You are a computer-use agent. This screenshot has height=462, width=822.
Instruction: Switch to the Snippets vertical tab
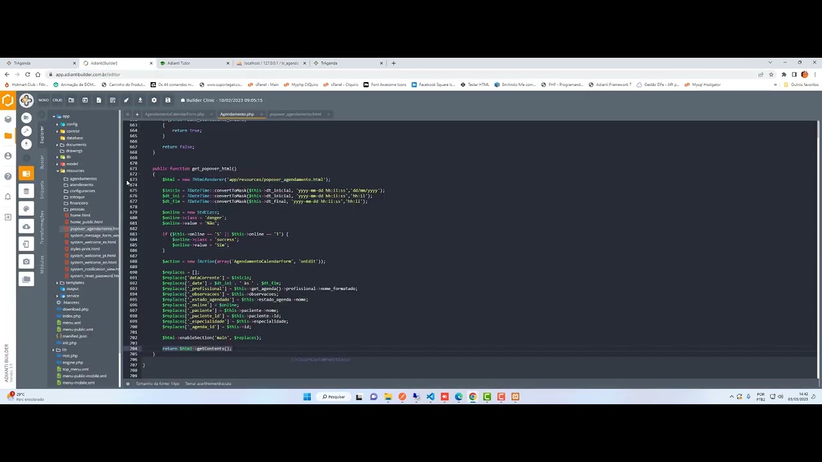(x=42, y=189)
